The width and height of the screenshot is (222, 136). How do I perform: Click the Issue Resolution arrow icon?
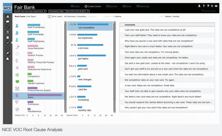(x=17, y=47)
